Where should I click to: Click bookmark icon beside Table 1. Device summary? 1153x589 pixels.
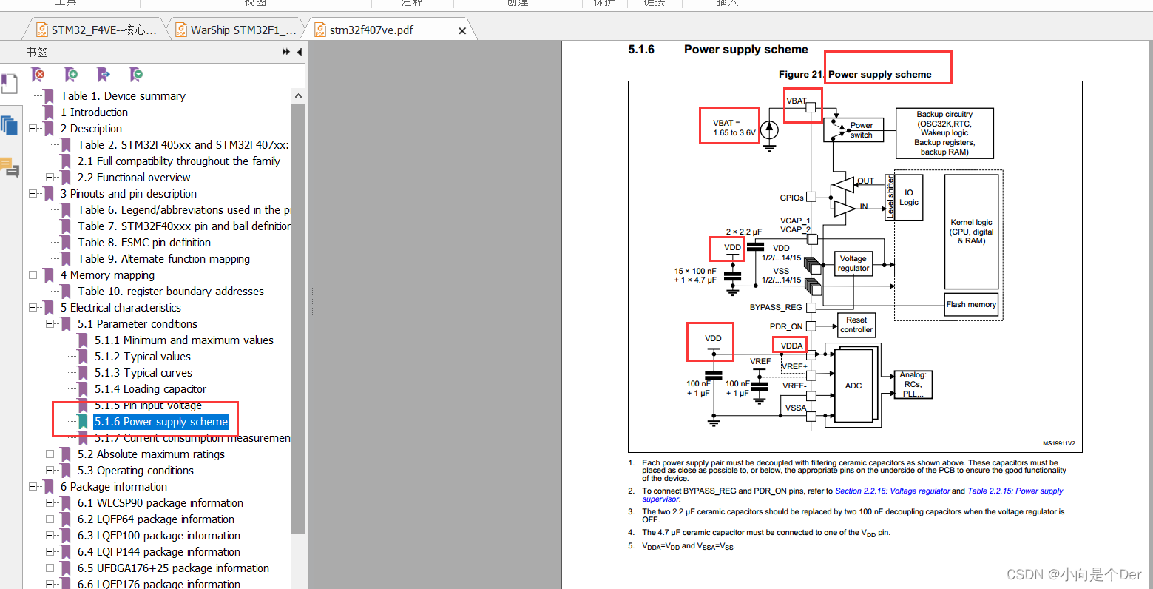(49, 96)
